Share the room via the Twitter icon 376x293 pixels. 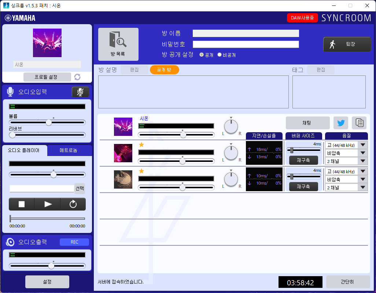tap(341, 123)
